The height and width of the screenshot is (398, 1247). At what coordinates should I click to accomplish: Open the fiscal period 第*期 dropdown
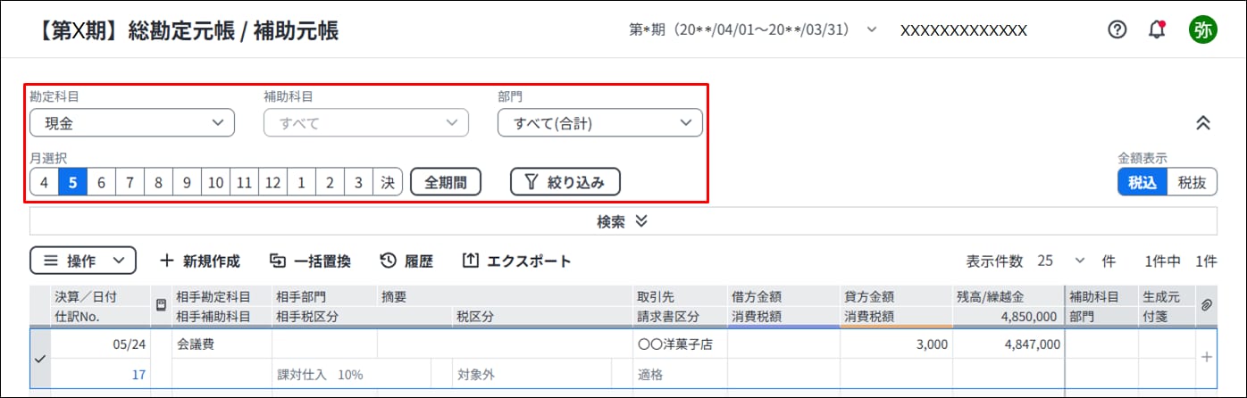753,30
